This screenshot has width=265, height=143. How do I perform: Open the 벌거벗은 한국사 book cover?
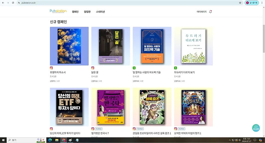click(111, 107)
